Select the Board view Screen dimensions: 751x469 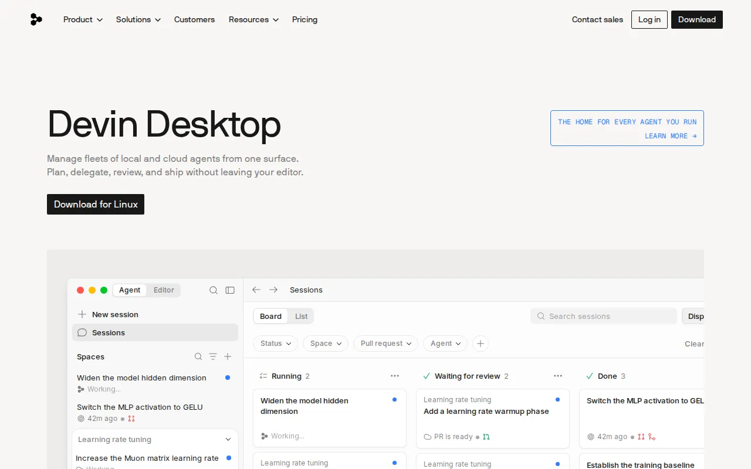(270, 316)
